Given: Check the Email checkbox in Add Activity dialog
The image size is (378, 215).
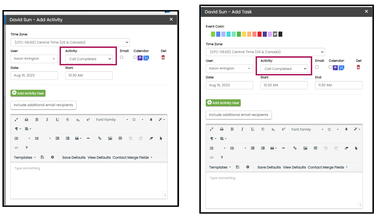Looking at the screenshot, I should 122,57.
